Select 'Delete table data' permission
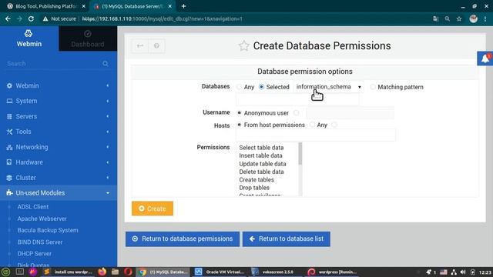The width and height of the screenshot is (493, 277). [x=261, y=172]
